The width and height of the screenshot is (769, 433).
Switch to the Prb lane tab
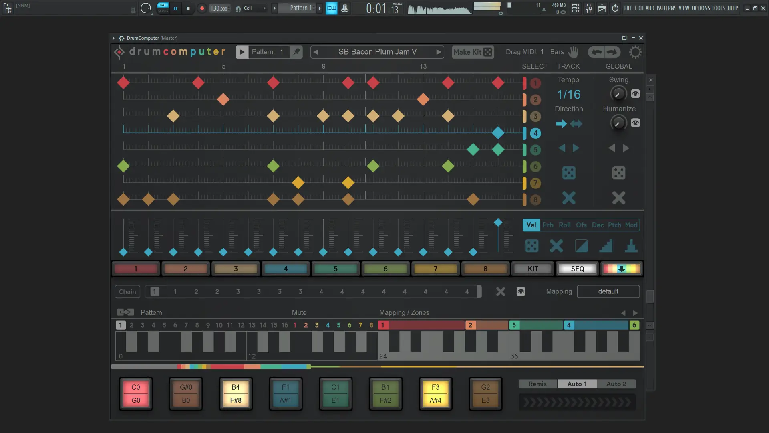tap(548, 225)
